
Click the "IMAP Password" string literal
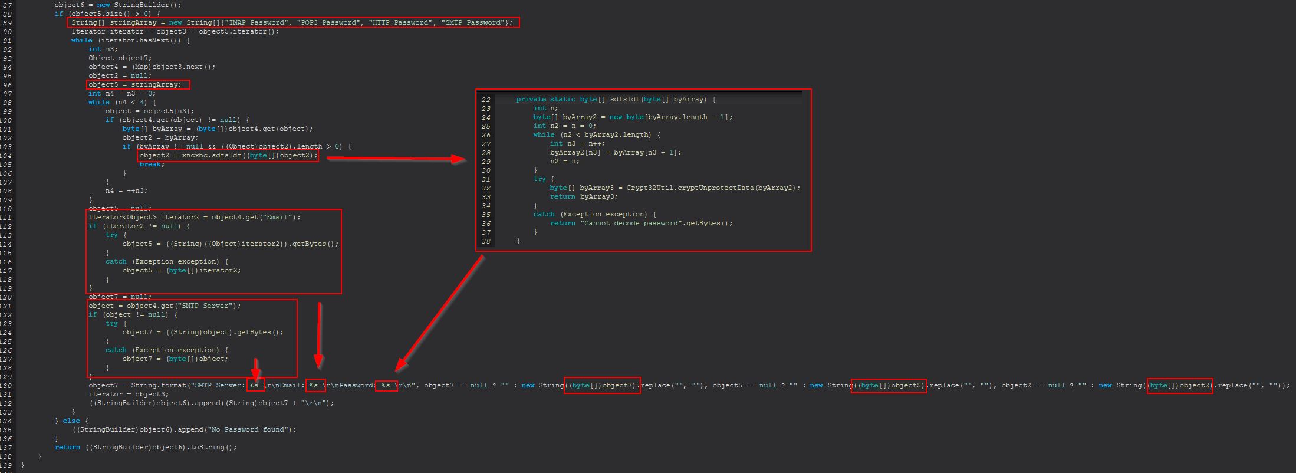258,22
